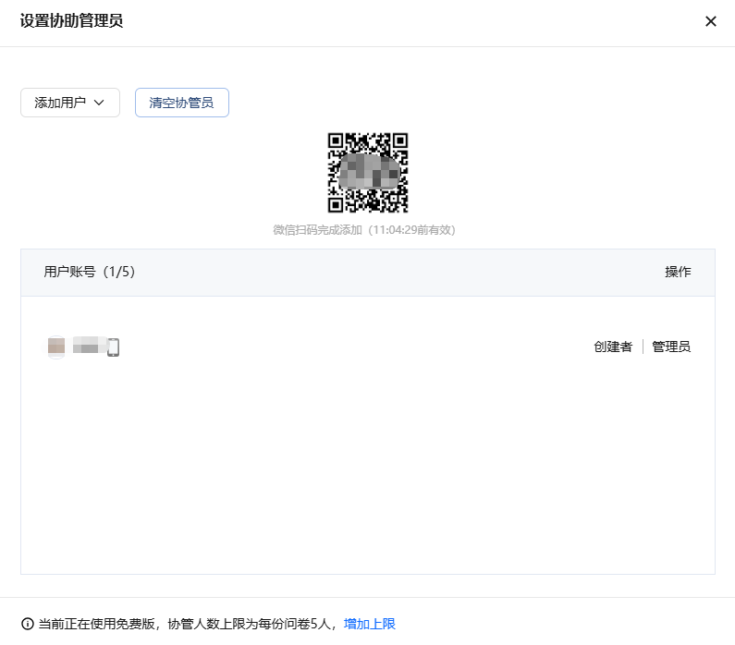Click the 设置协助管理员 dialog title
Image resolution: width=735 pixels, height=645 pixels.
click(72, 21)
